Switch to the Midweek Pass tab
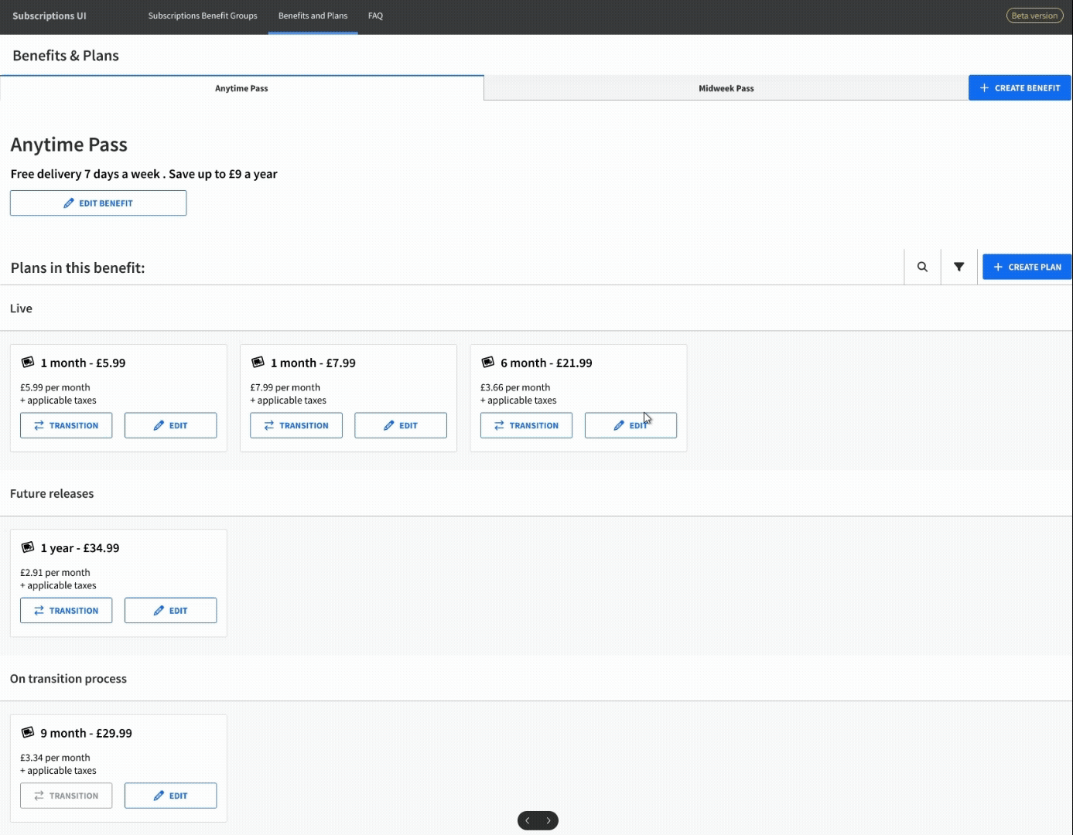The height and width of the screenshot is (835, 1073). 726,88
